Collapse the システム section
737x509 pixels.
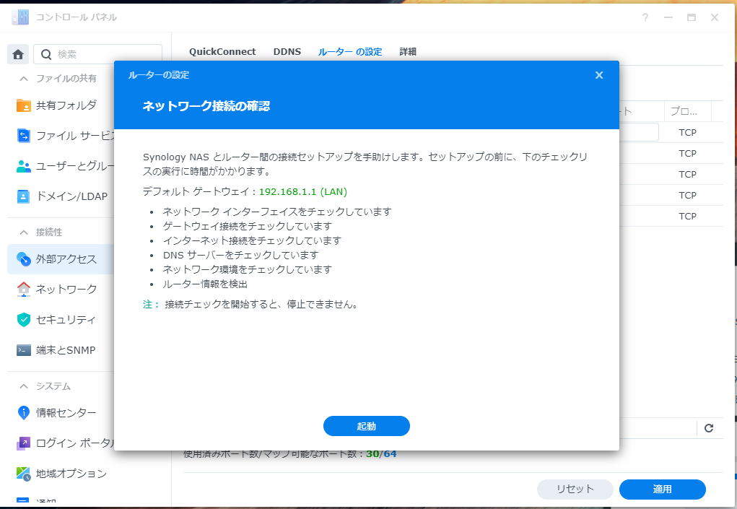point(24,386)
